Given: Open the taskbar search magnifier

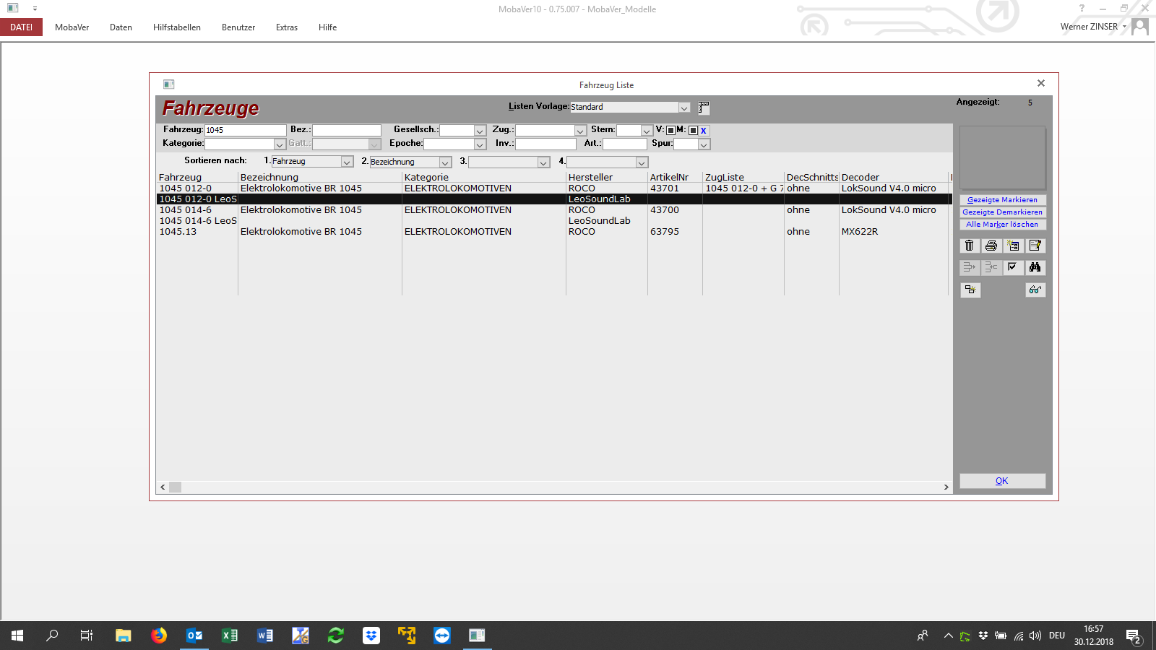Looking at the screenshot, I should (52, 636).
